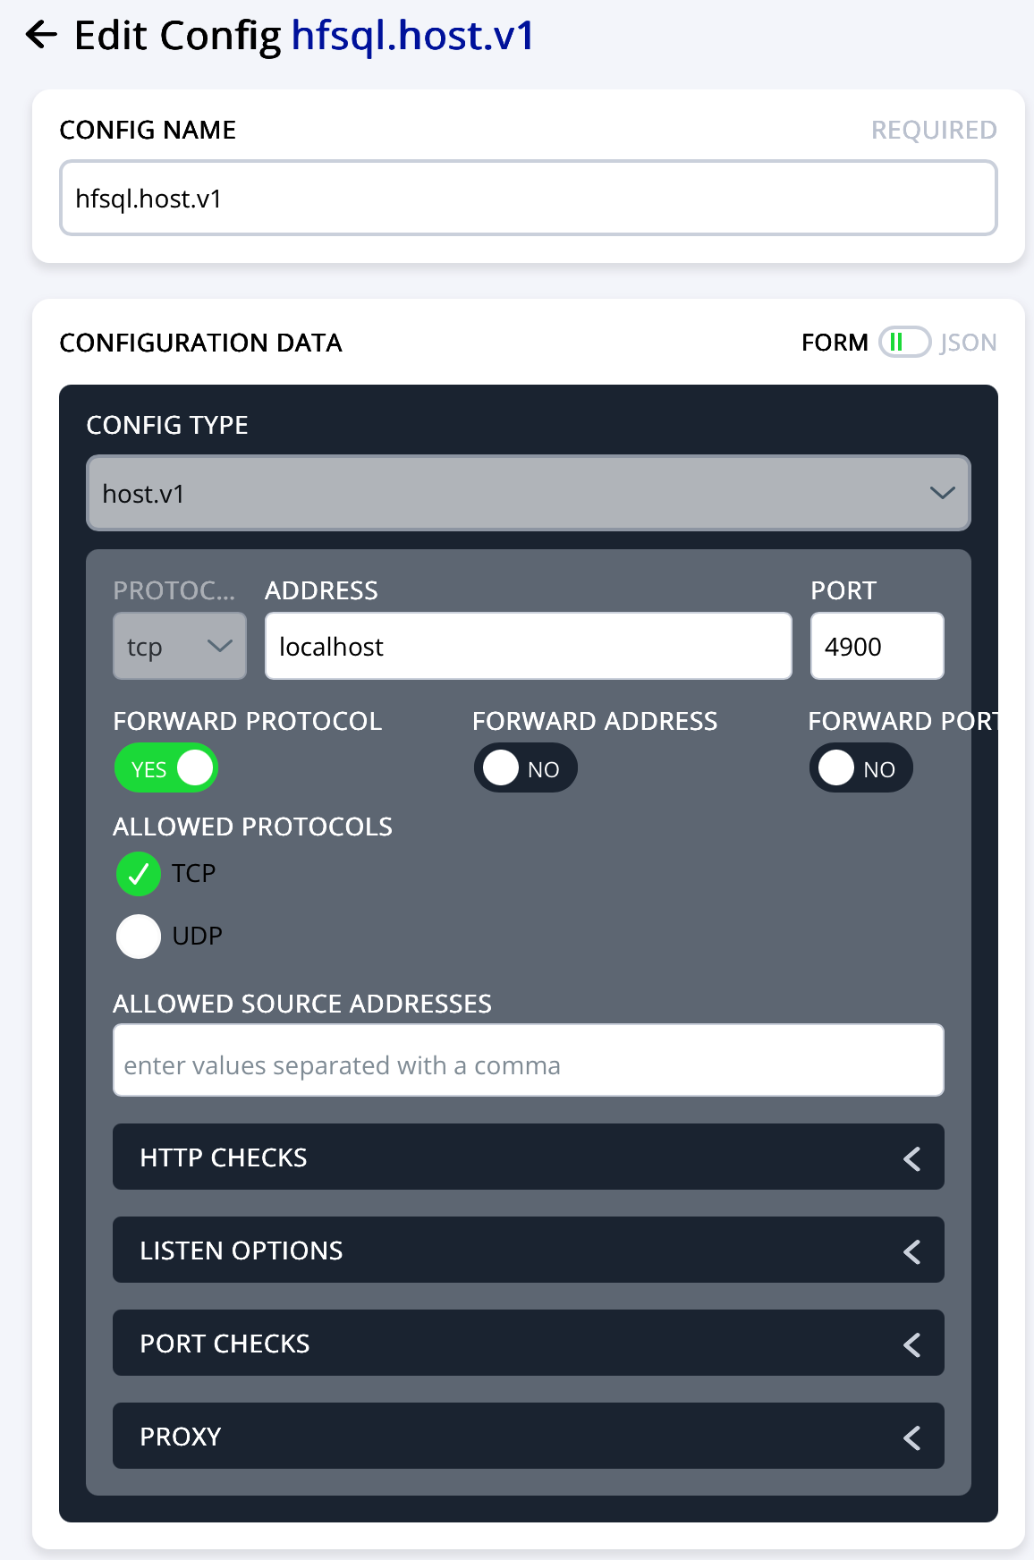This screenshot has height=1560, width=1034.
Task: Expand the Proxy panel
Action: coord(529,1437)
